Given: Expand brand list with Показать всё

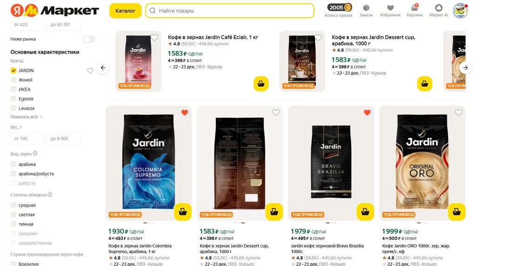Looking at the screenshot, I should 27,116.
